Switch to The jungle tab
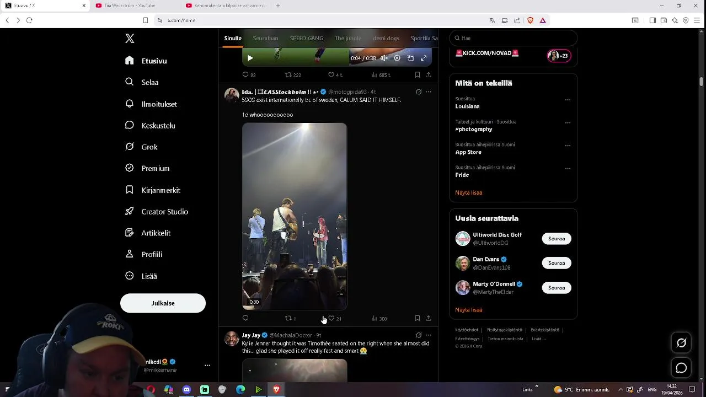706x397 pixels. [x=347, y=38]
